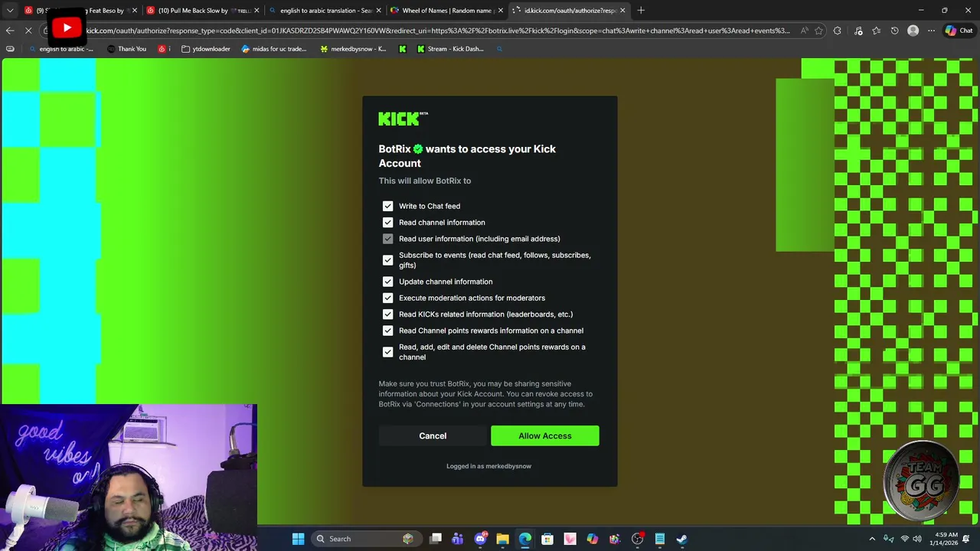The height and width of the screenshot is (551, 980).
Task: Open browser Extensions menu
Action: [x=837, y=31]
